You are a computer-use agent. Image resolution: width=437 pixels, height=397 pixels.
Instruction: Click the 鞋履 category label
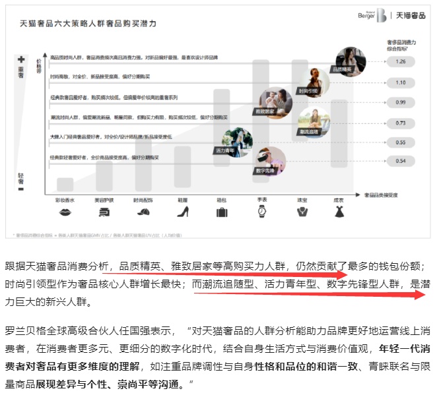point(183,200)
